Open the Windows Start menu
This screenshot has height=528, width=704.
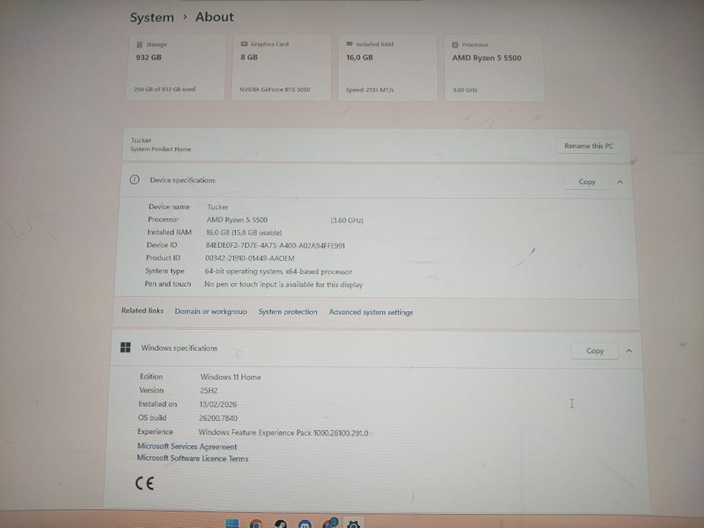tap(232, 524)
